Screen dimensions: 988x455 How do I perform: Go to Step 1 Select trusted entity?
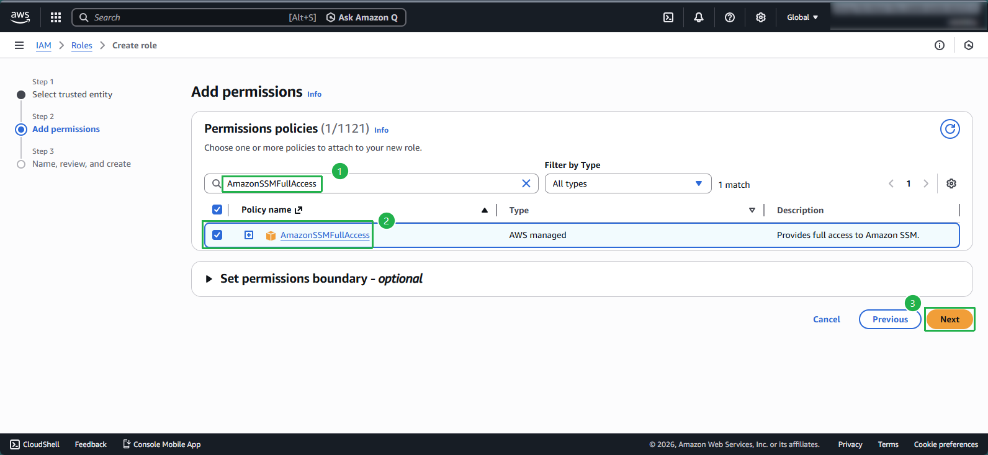point(72,94)
